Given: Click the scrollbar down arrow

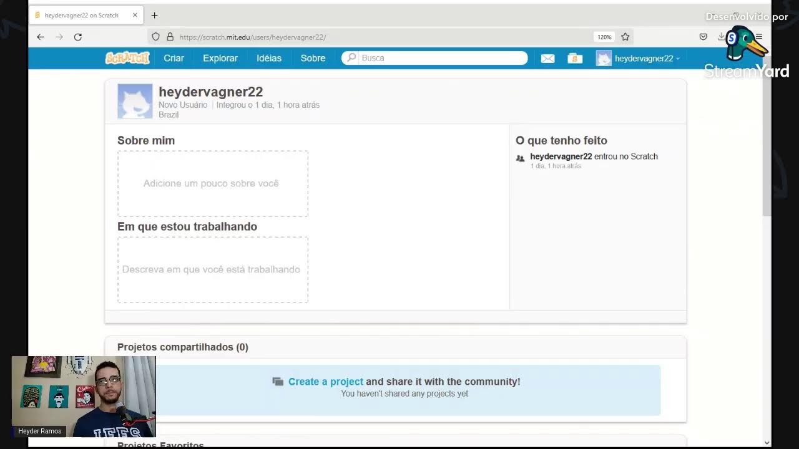Looking at the screenshot, I should click(767, 443).
